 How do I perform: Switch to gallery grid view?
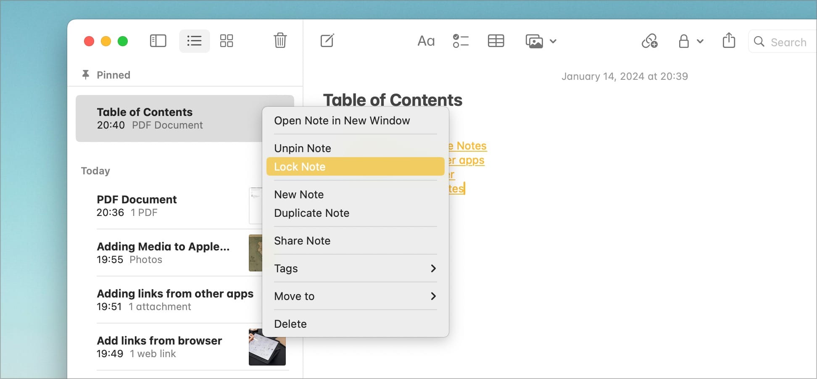tap(227, 41)
